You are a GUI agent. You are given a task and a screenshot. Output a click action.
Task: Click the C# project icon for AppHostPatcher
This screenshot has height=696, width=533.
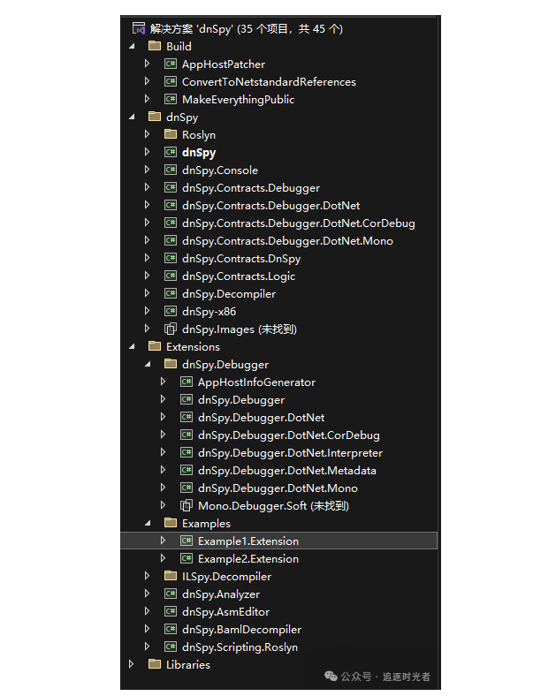click(171, 64)
